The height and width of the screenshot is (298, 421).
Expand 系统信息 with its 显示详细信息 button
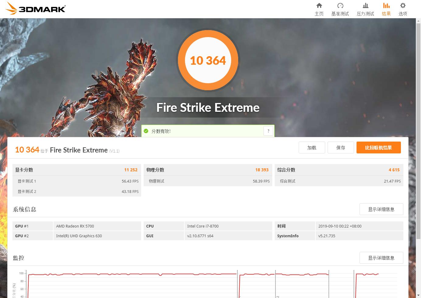click(381, 209)
